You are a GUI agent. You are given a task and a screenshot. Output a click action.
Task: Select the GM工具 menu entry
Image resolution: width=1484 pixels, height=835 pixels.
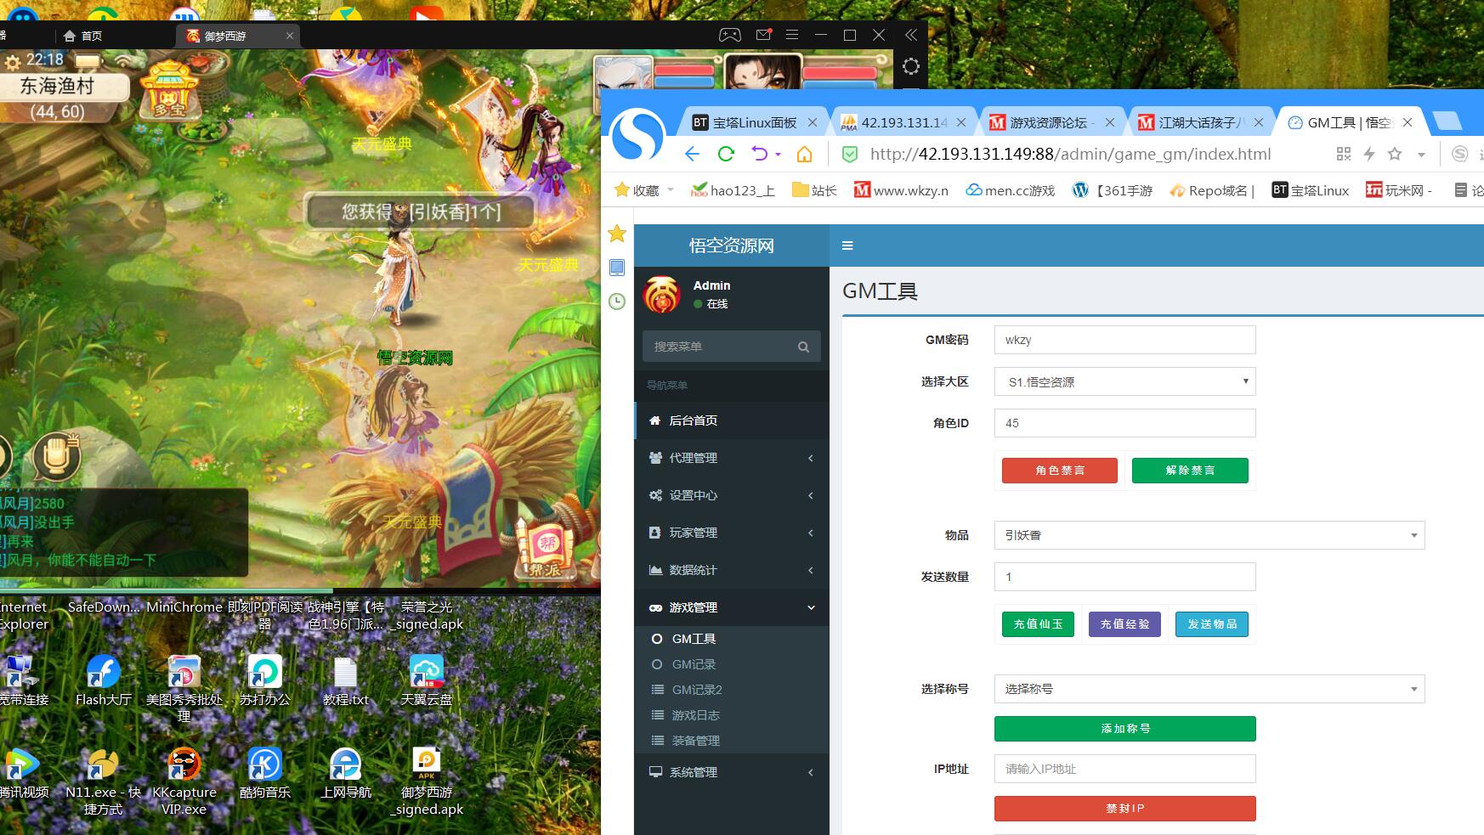point(694,639)
